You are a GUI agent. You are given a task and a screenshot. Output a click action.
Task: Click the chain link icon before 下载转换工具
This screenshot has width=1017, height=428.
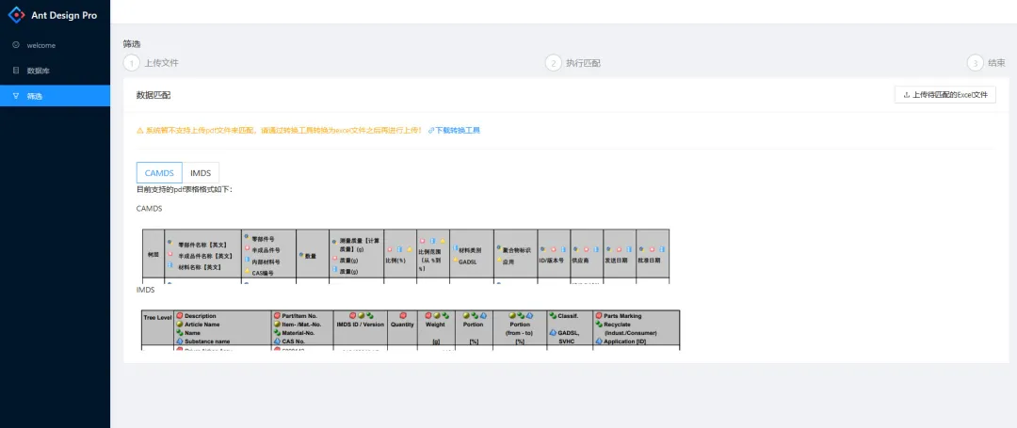coord(430,131)
